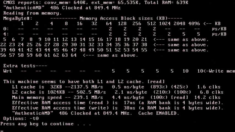
Task: Click the 4096 block size column header
Action: tap(194, 24)
